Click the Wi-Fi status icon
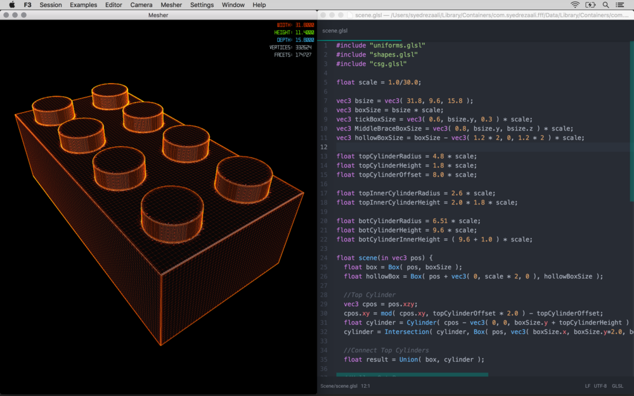634x396 pixels. (574, 5)
